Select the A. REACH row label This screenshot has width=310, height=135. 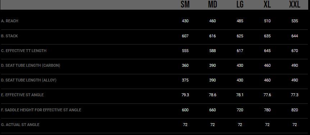(x=10, y=21)
